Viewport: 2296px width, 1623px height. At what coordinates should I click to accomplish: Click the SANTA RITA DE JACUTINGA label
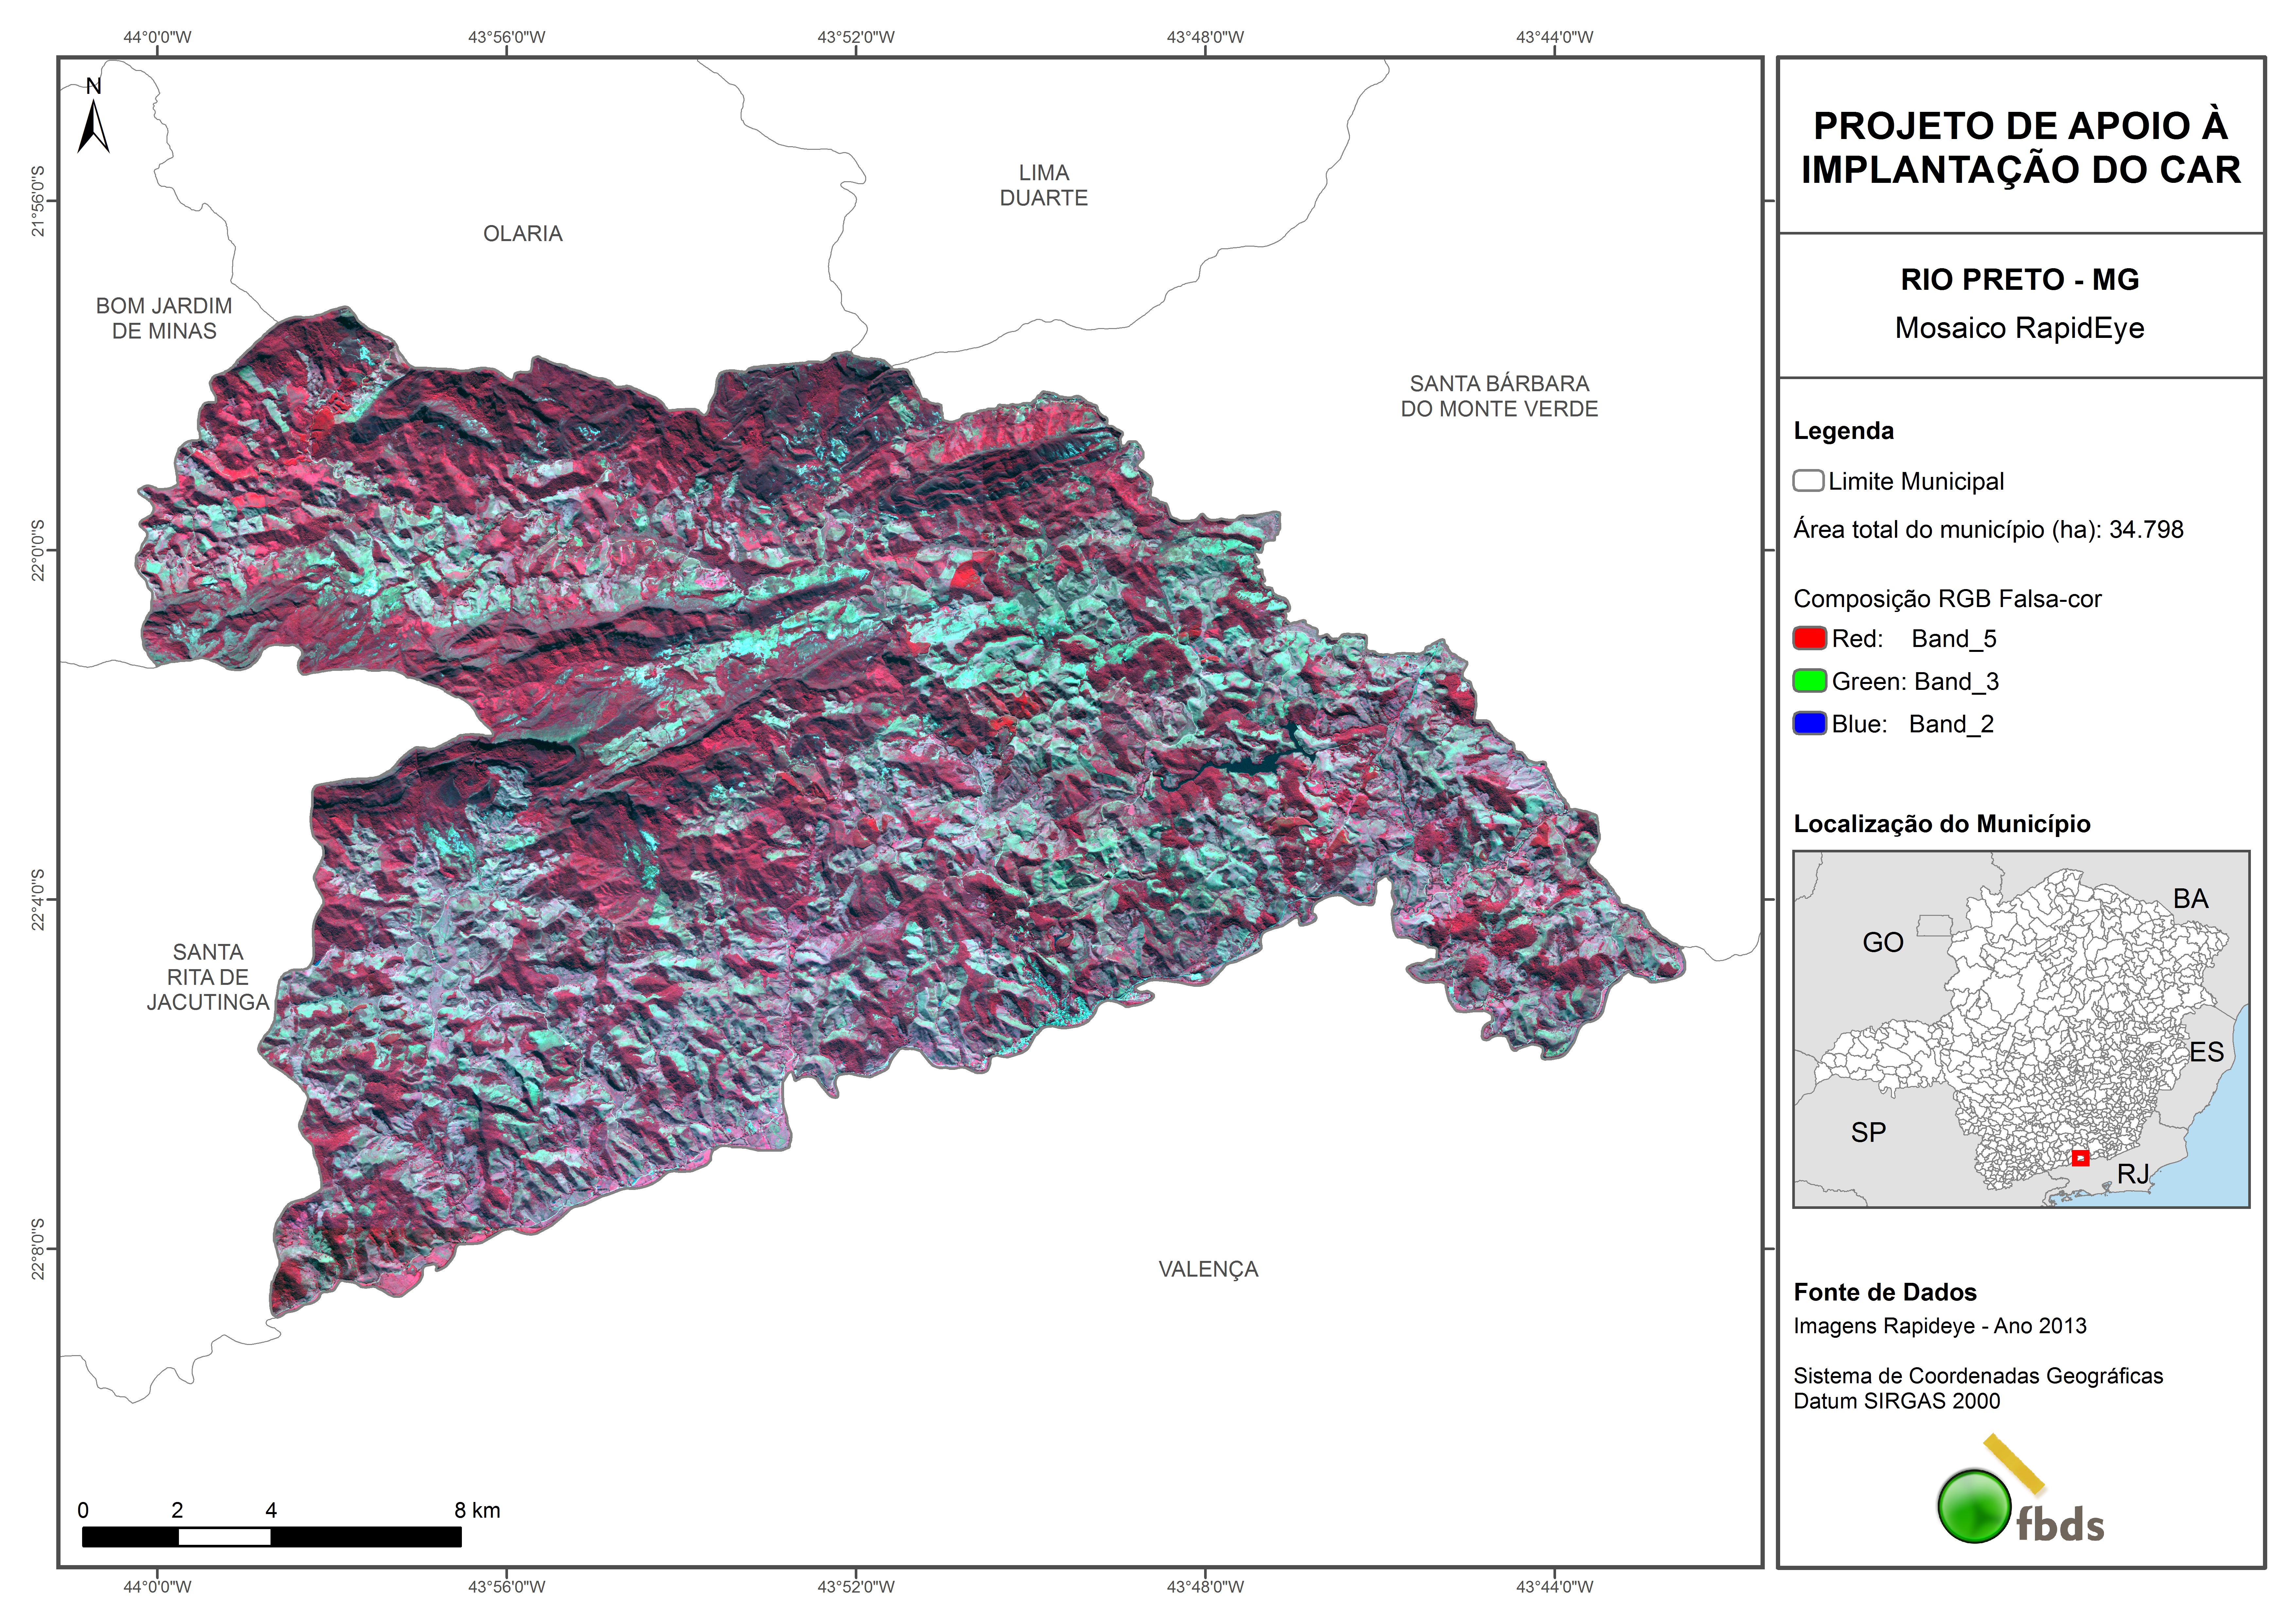(208, 977)
